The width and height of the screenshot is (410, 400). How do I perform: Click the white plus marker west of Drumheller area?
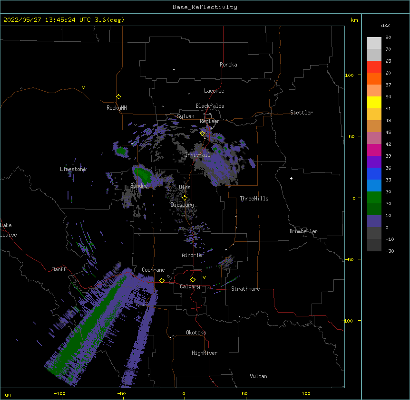(291, 178)
